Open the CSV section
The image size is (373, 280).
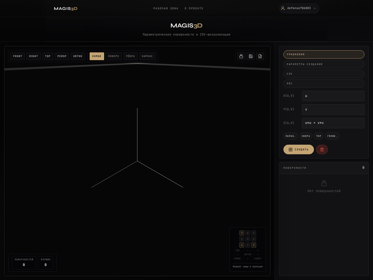(324, 74)
